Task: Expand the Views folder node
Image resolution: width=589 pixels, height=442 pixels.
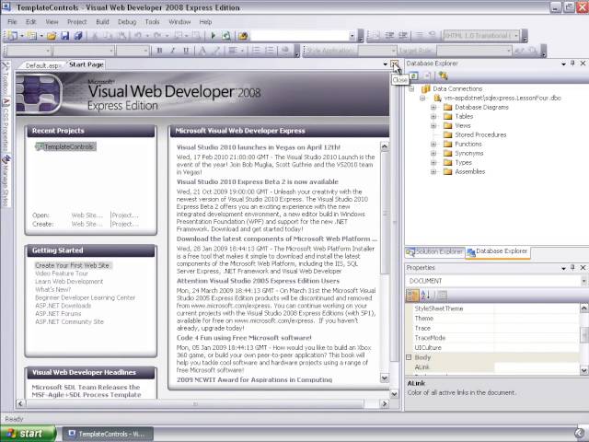Action: [433, 125]
